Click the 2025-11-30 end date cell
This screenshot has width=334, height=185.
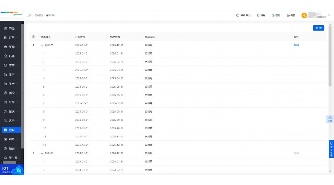pos(116,137)
